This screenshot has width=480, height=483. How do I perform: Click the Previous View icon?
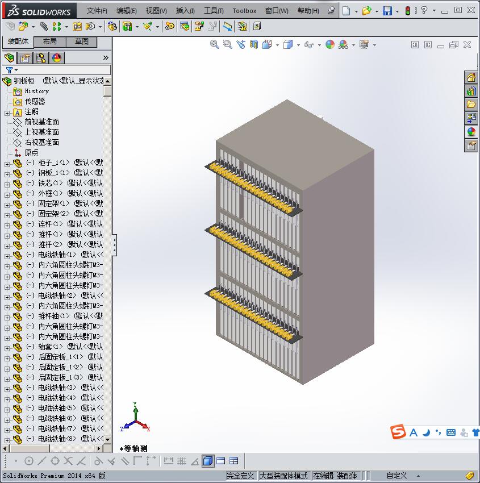click(x=241, y=45)
